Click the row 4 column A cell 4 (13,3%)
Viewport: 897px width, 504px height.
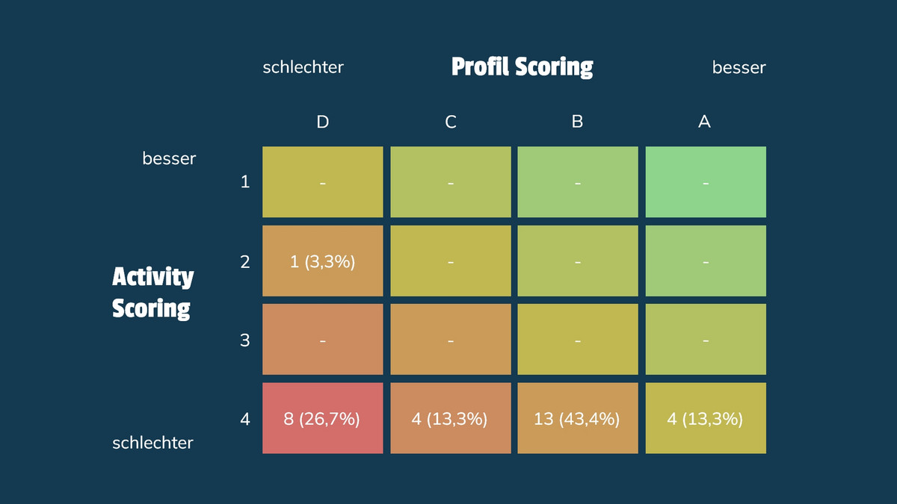click(x=706, y=418)
